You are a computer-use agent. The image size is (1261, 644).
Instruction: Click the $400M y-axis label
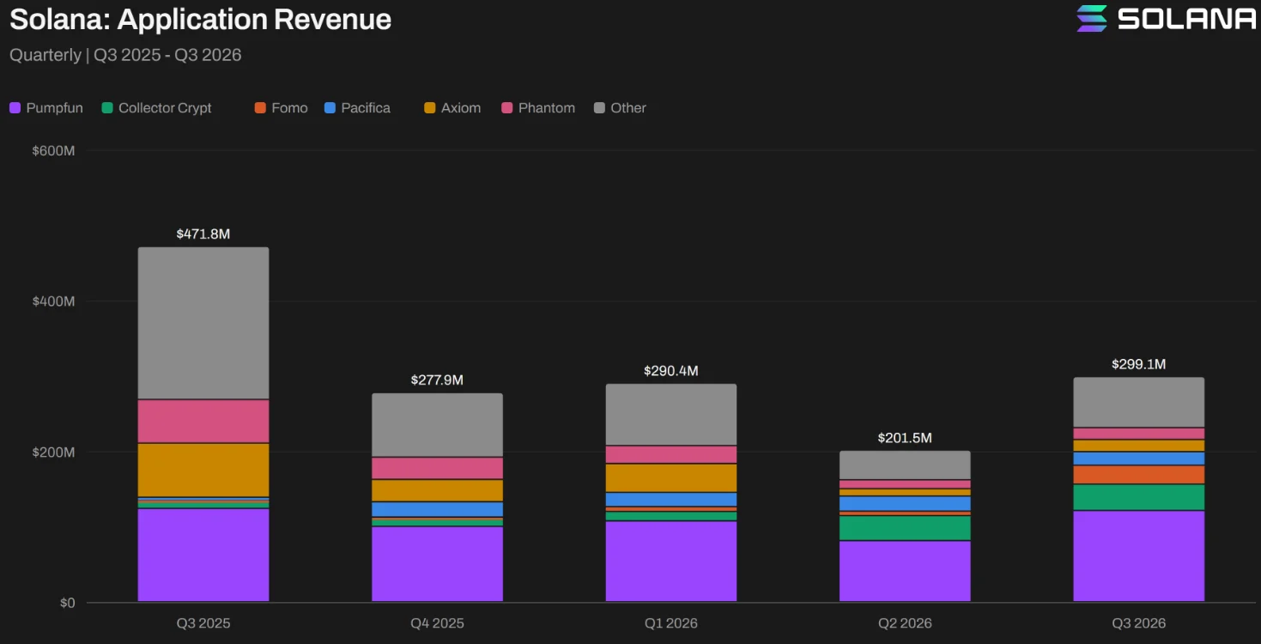(x=54, y=301)
